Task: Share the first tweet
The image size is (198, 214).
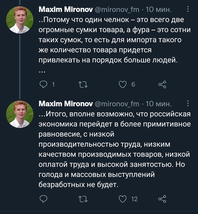Action: point(162,85)
